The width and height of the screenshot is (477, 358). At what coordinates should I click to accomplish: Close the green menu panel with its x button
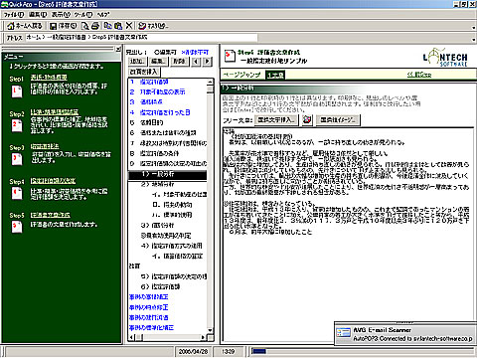click(x=118, y=49)
